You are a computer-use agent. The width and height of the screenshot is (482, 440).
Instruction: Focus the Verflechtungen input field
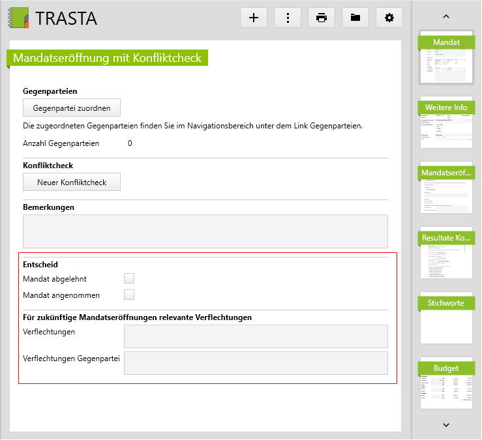(256, 336)
